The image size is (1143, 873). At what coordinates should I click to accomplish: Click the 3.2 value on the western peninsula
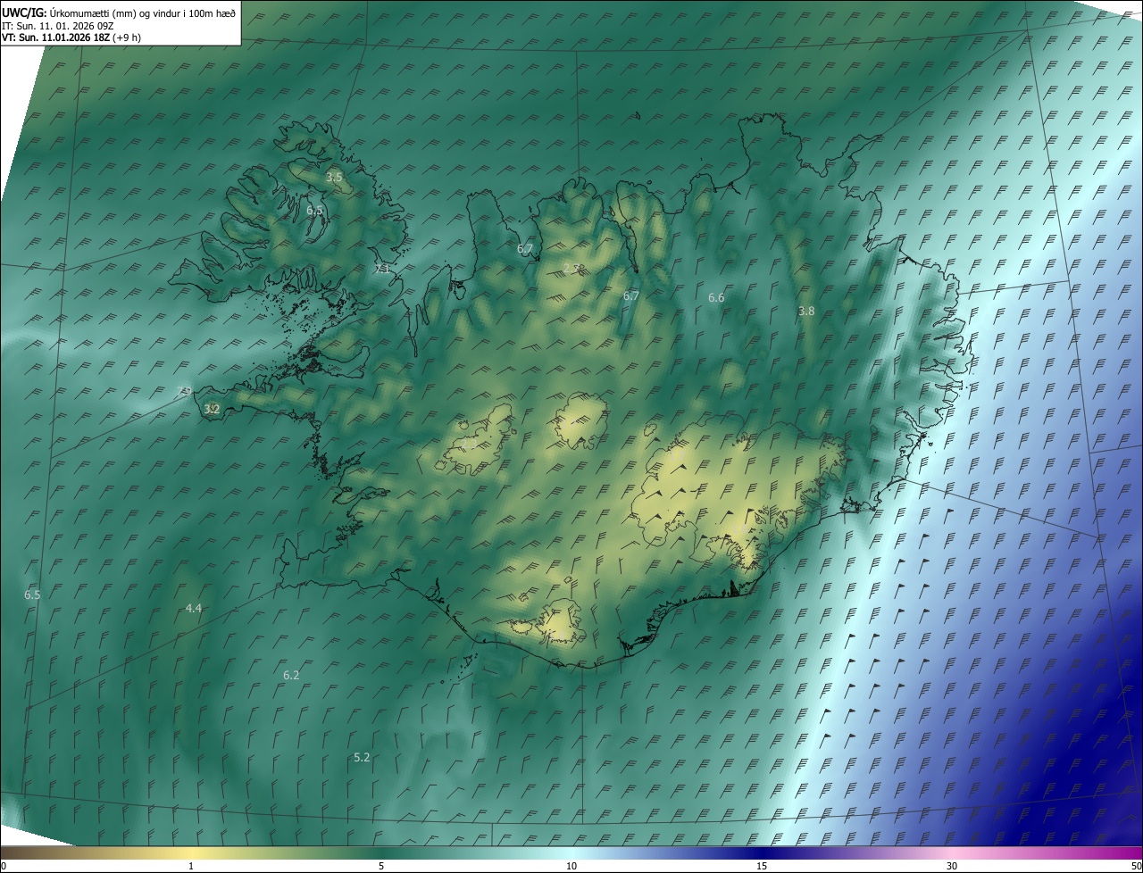point(212,409)
